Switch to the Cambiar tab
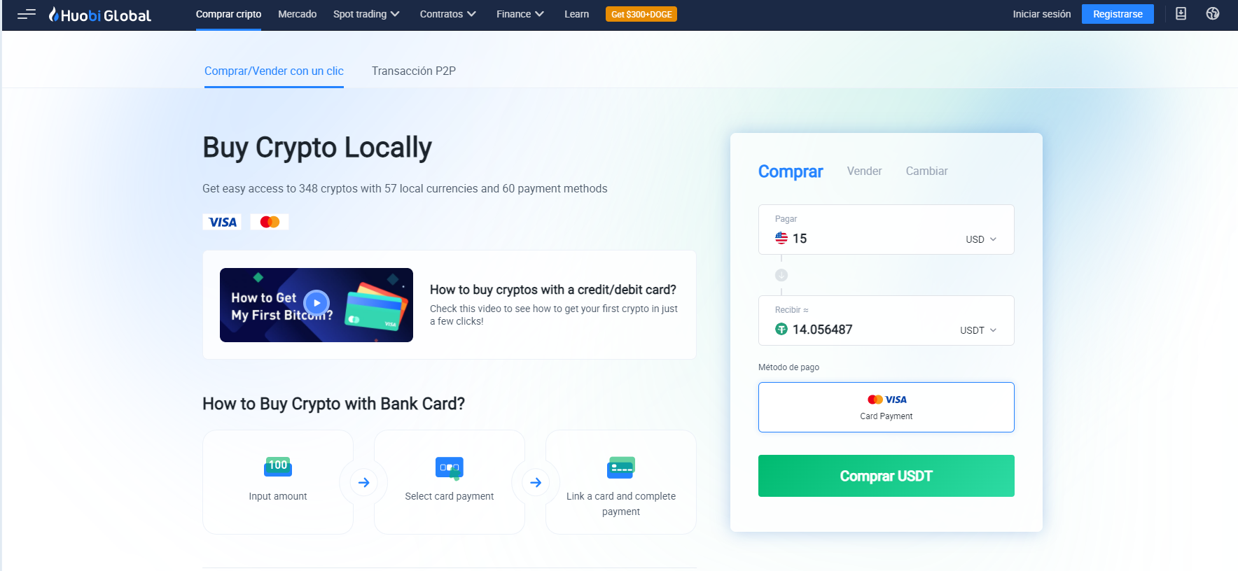This screenshot has height=571, width=1238. [926, 171]
